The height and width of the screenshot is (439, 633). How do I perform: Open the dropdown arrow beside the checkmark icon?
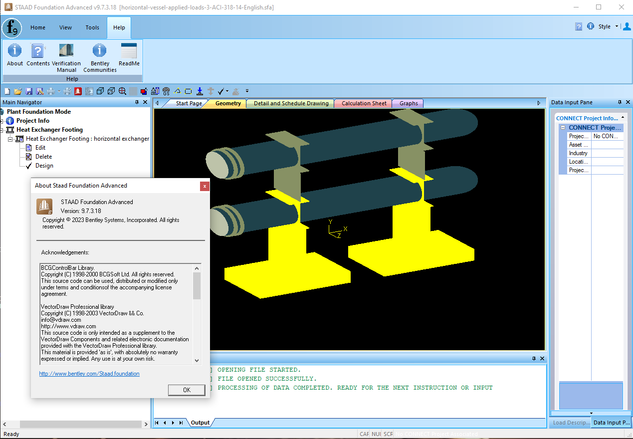point(227,91)
